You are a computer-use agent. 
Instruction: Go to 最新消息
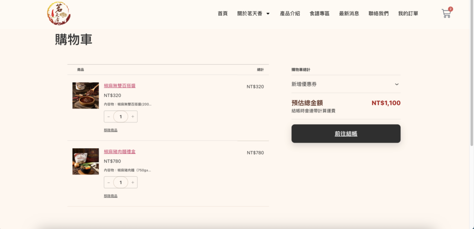pyautogui.click(x=349, y=13)
